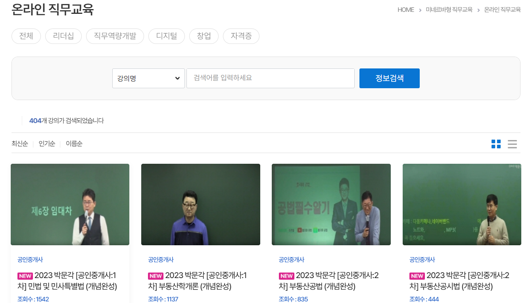Select the 리더십 category filter

point(63,36)
